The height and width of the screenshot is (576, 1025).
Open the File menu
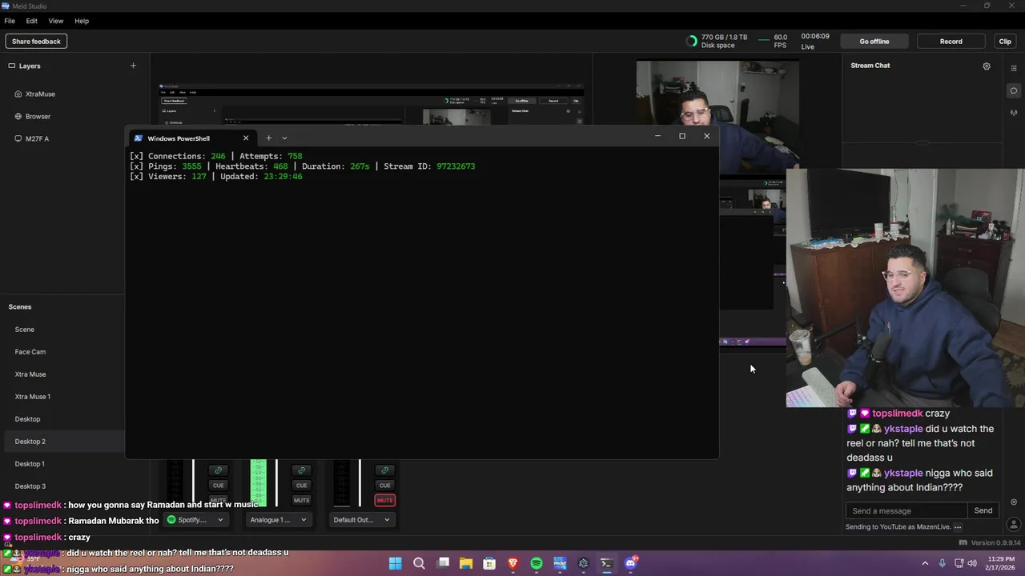(10, 21)
